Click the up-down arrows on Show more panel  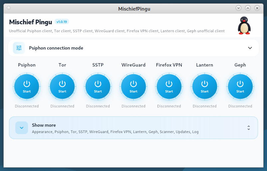point(249,128)
